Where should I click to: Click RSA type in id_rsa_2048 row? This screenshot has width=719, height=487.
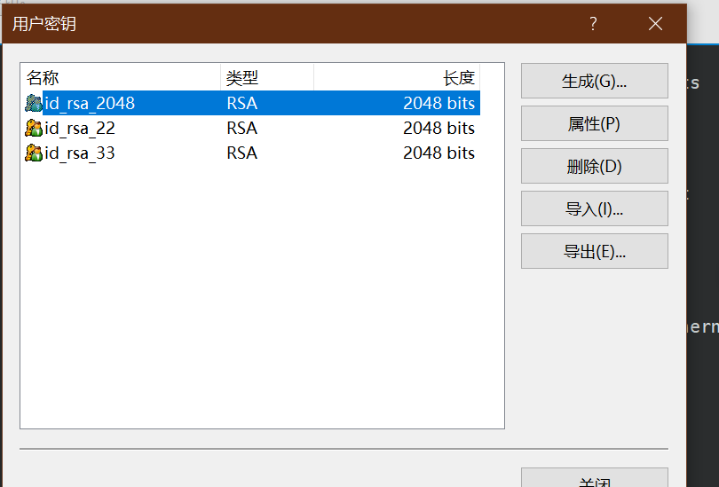pos(242,103)
